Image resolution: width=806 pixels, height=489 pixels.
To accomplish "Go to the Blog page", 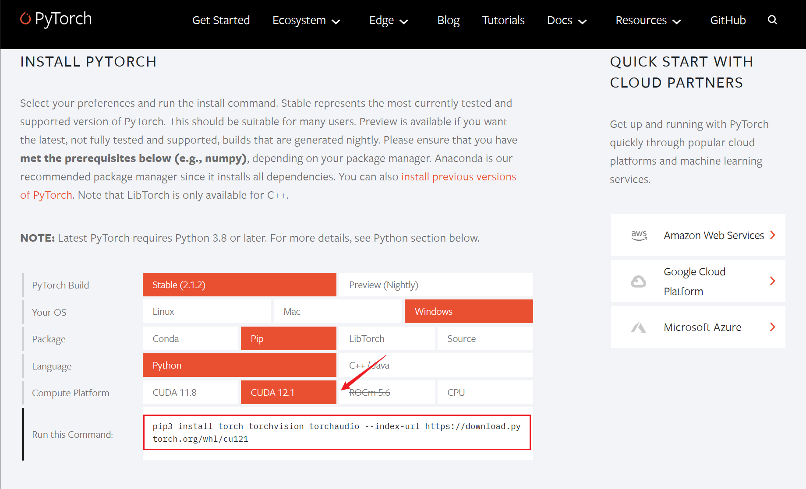I will [448, 21].
